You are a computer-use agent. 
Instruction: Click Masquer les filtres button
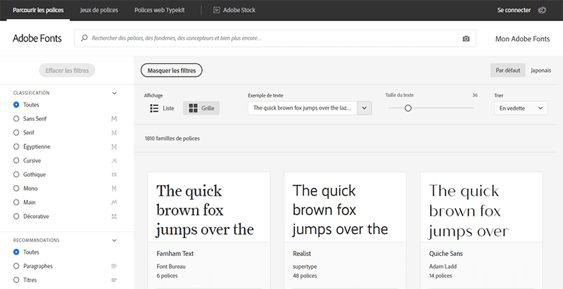(x=172, y=70)
